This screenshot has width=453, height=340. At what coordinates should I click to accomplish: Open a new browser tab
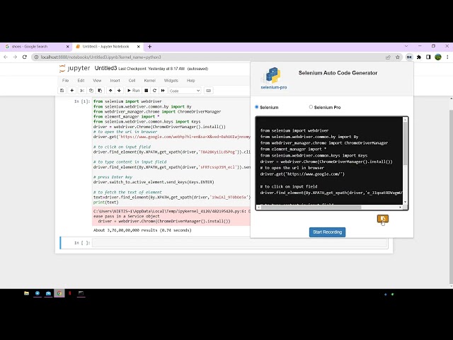tap(149, 47)
